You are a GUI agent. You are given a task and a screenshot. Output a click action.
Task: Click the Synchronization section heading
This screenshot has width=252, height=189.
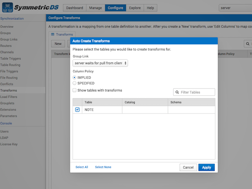click(x=12, y=19)
